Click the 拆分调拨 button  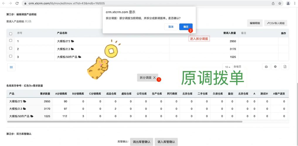click(x=147, y=78)
